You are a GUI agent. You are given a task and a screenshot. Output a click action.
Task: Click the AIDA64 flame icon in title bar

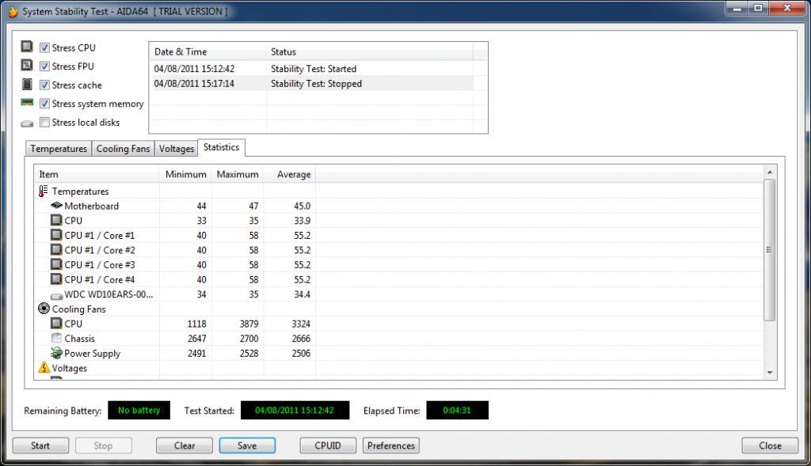tap(13, 11)
